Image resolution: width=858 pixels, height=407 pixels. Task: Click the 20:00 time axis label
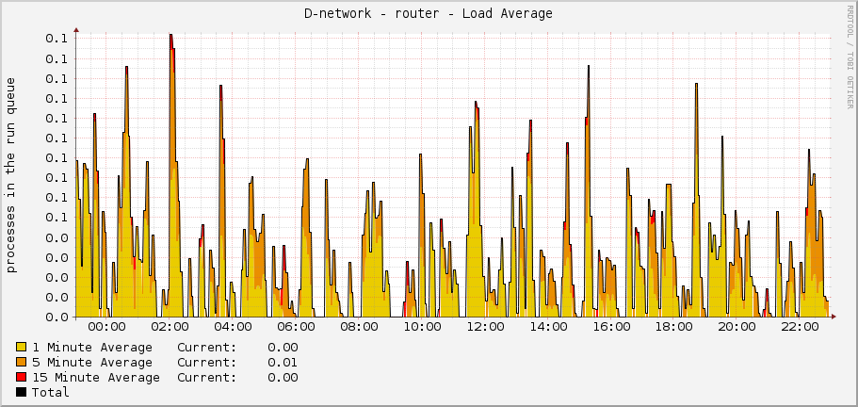tap(737, 327)
